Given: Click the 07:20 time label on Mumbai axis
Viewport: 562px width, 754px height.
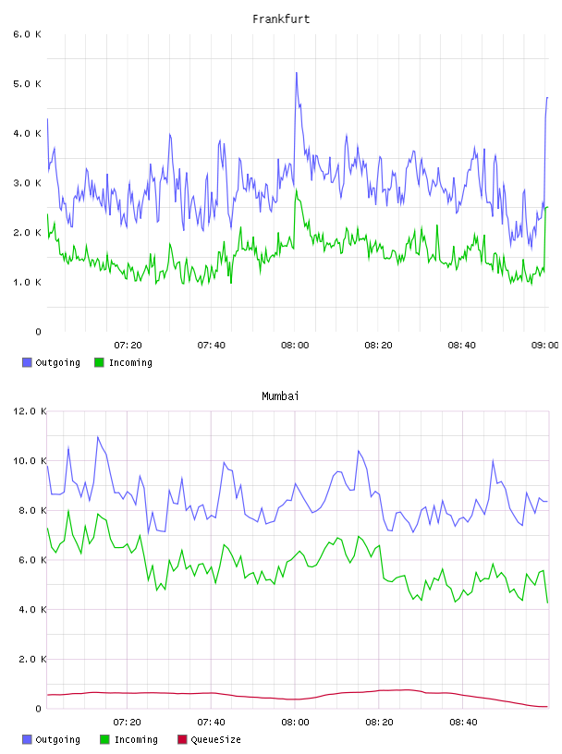Looking at the screenshot, I should (x=127, y=723).
